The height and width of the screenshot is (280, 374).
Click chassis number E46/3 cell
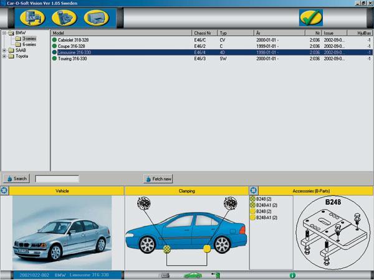tap(200, 58)
